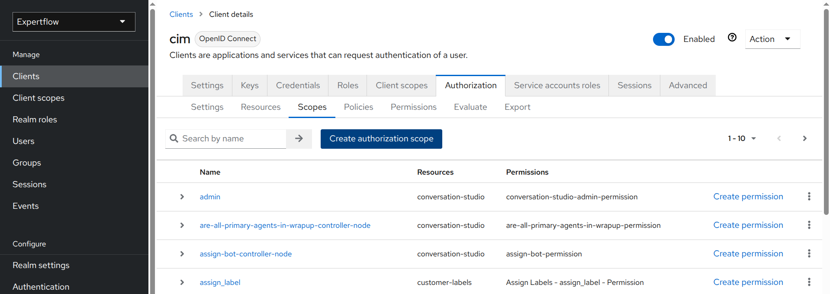830x294 pixels.
Task: Open the Action dropdown menu
Action: (x=772, y=39)
